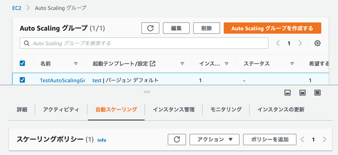This screenshot has width=338, height=155.
Task: Switch to the モニタリング tab
Action: click(x=226, y=110)
